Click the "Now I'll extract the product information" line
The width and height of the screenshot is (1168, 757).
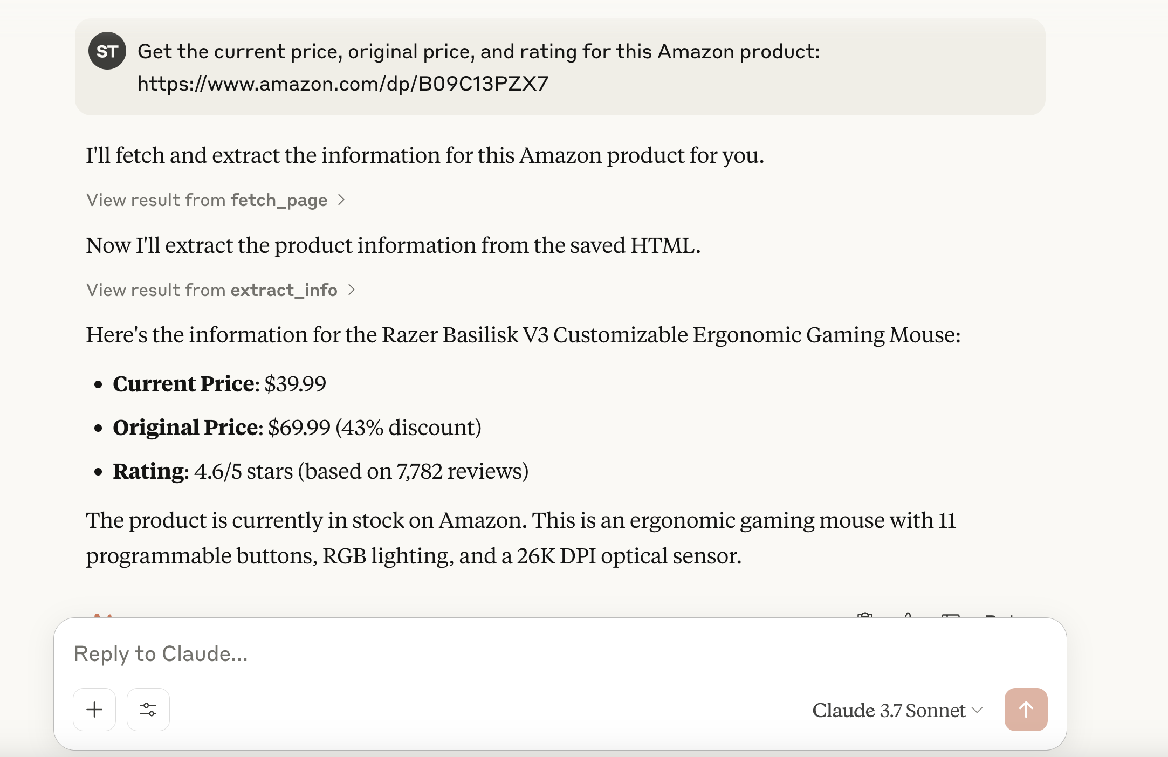(x=393, y=245)
